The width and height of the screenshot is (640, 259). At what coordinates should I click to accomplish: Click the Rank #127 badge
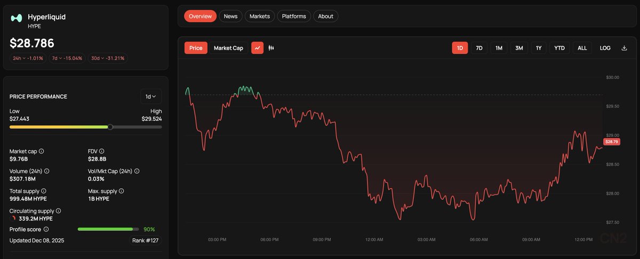click(x=146, y=240)
